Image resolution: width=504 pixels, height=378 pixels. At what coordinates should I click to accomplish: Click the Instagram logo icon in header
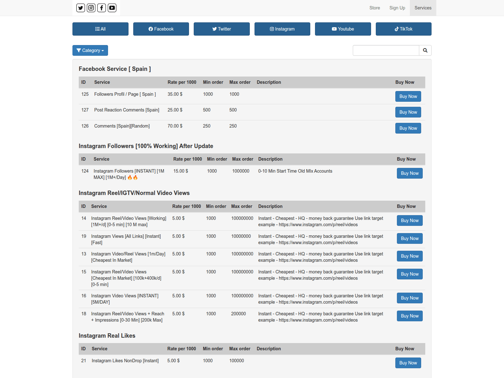click(x=91, y=8)
